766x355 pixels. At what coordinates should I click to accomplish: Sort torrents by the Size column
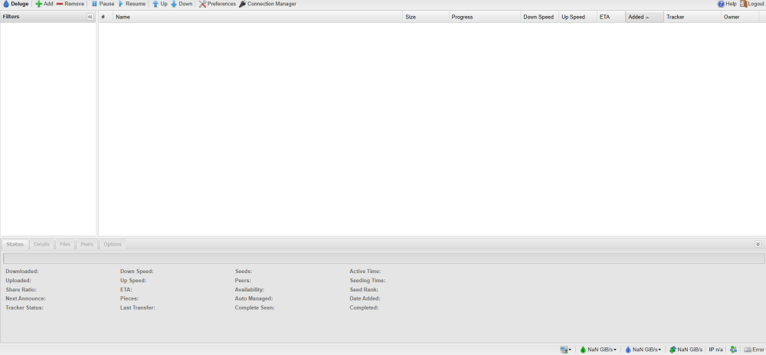426,17
